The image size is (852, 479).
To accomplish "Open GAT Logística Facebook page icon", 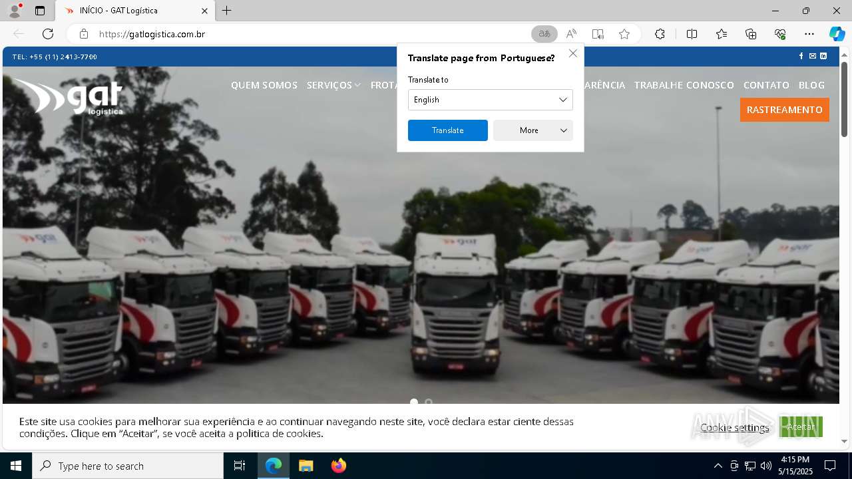I will pos(801,57).
